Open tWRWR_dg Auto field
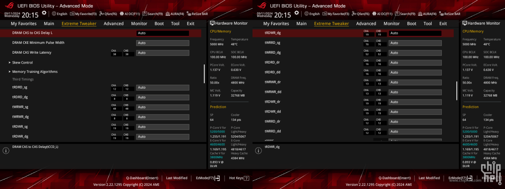This screenshot has width=505, height=189. click(x=163, y=117)
